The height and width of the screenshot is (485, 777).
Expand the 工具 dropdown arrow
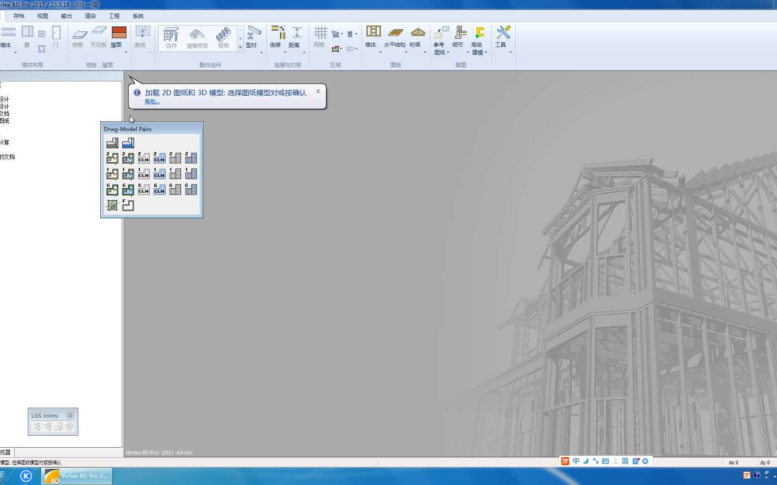point(510,53)
